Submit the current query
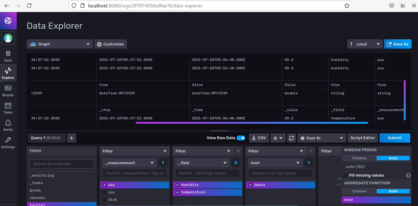 click(x=395, y=138)
